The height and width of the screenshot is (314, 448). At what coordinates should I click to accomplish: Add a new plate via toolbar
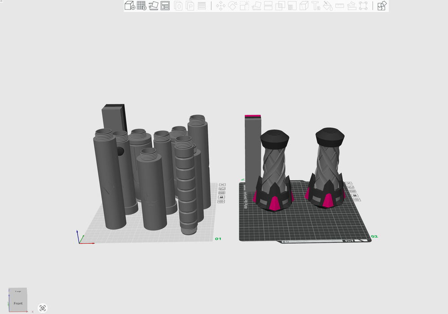pyautogui.click(x=141, y=6)
